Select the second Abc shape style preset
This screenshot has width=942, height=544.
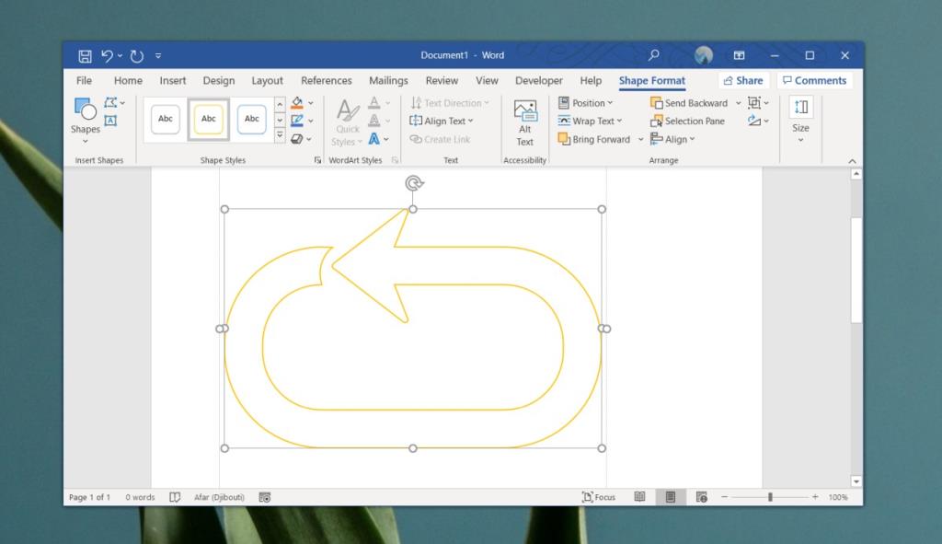[x=208, y=119]
